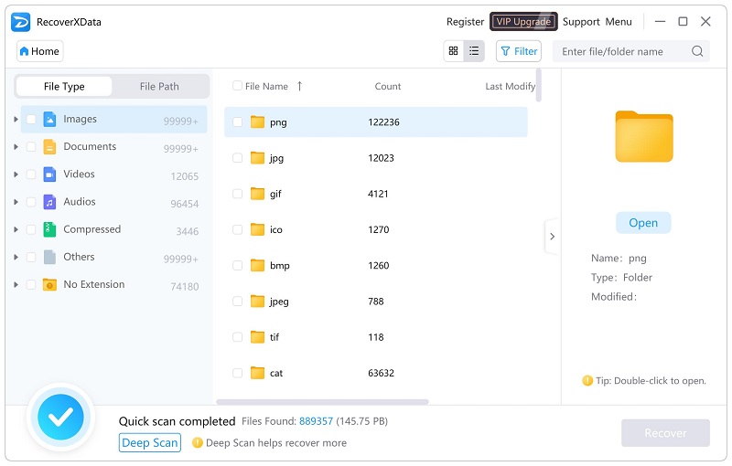The width and height of the screenshot is (732, 466).
Task: Expand the Others category arrow
Action: (x=16, y=258)
